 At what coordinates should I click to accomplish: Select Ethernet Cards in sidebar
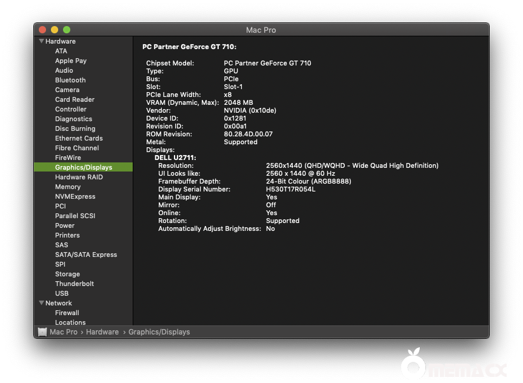click(x=79, y=138)
